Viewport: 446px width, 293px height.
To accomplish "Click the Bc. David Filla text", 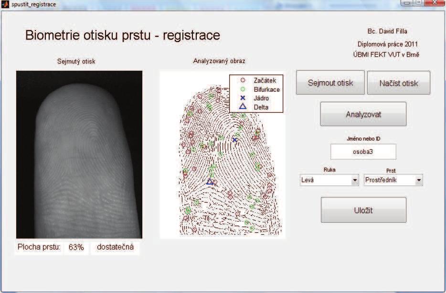I will 387,32.
